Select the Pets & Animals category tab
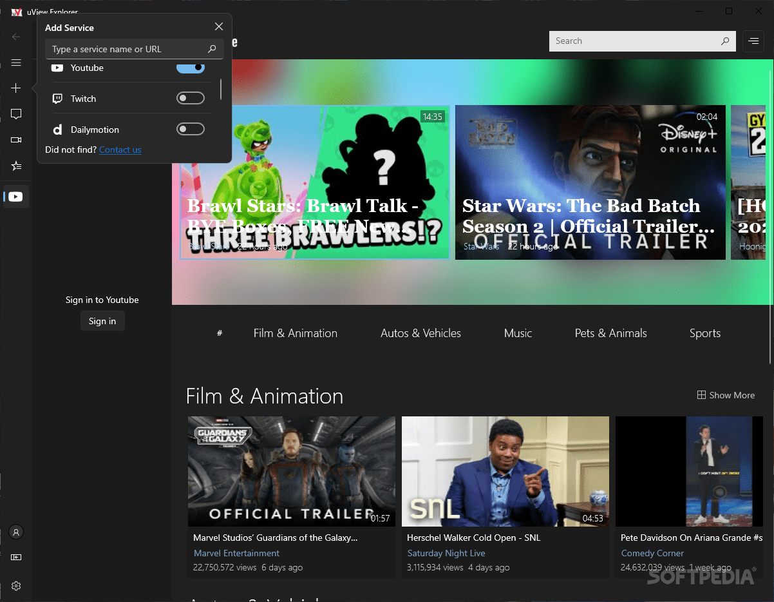This screenshot has height=602, width=774. [610, 333]
